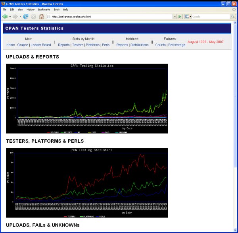Expand the address bar history dropdown
Screen dimensions: 238x233
pos(175,17)
